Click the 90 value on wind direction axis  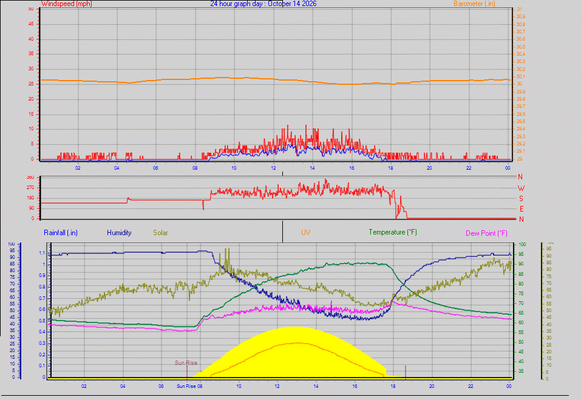[x=31, y=208]
